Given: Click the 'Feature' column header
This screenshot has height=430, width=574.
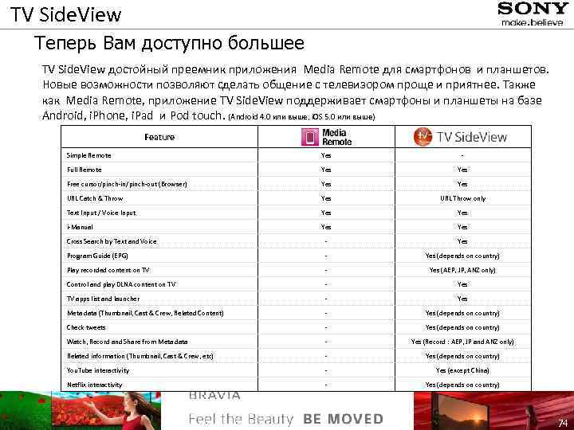Looking at the screenshot, I should coord(159,137).
